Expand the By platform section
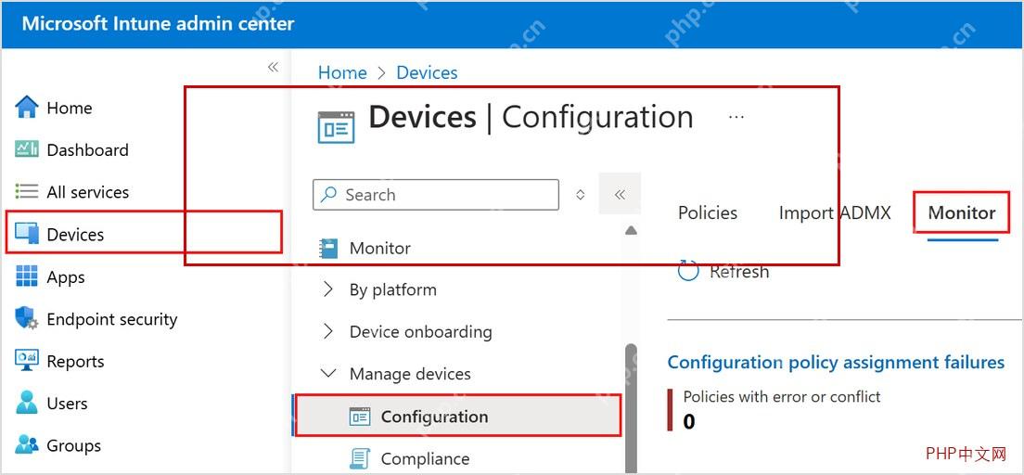 click(x=328, y=289)
